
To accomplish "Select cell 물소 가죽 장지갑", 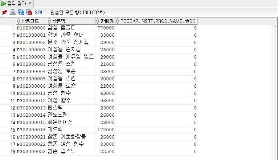I will tap(71, 43).
